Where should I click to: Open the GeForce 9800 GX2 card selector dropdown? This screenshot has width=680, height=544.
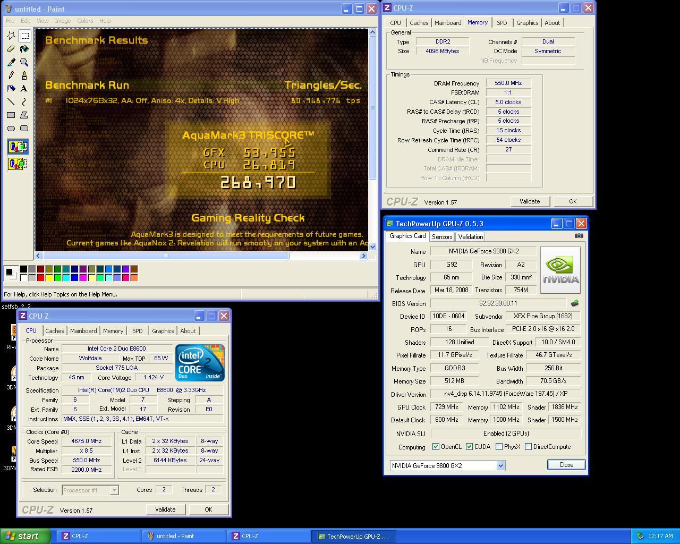(x=500, y=466)
